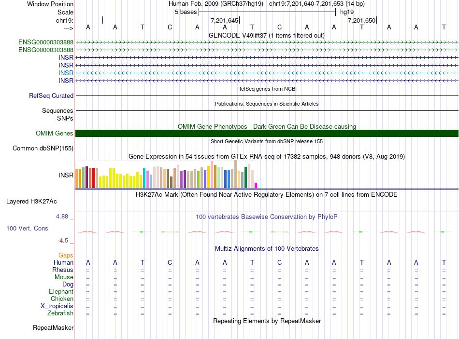
Task: Select the Chicken species label
Action: pyautogui.click(x=62, y=298)
